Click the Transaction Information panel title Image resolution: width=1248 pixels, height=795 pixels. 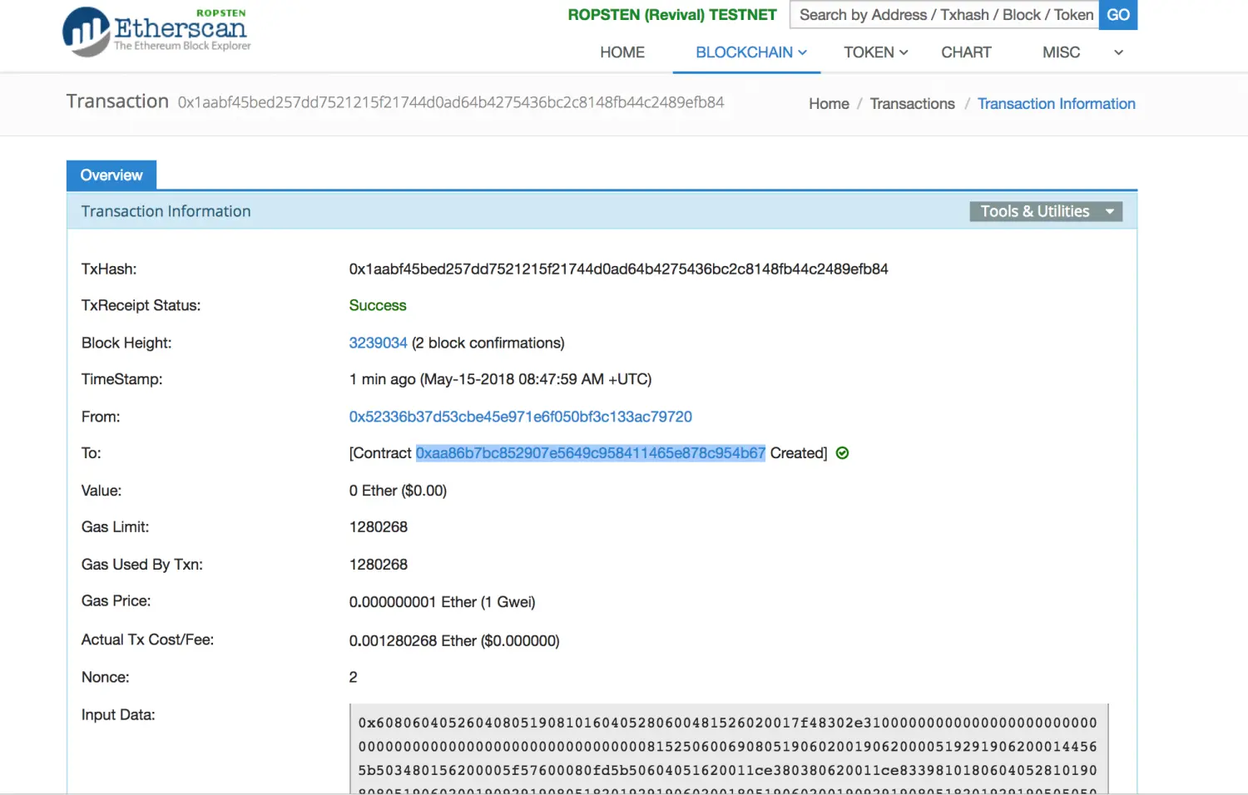pos(166,211)
